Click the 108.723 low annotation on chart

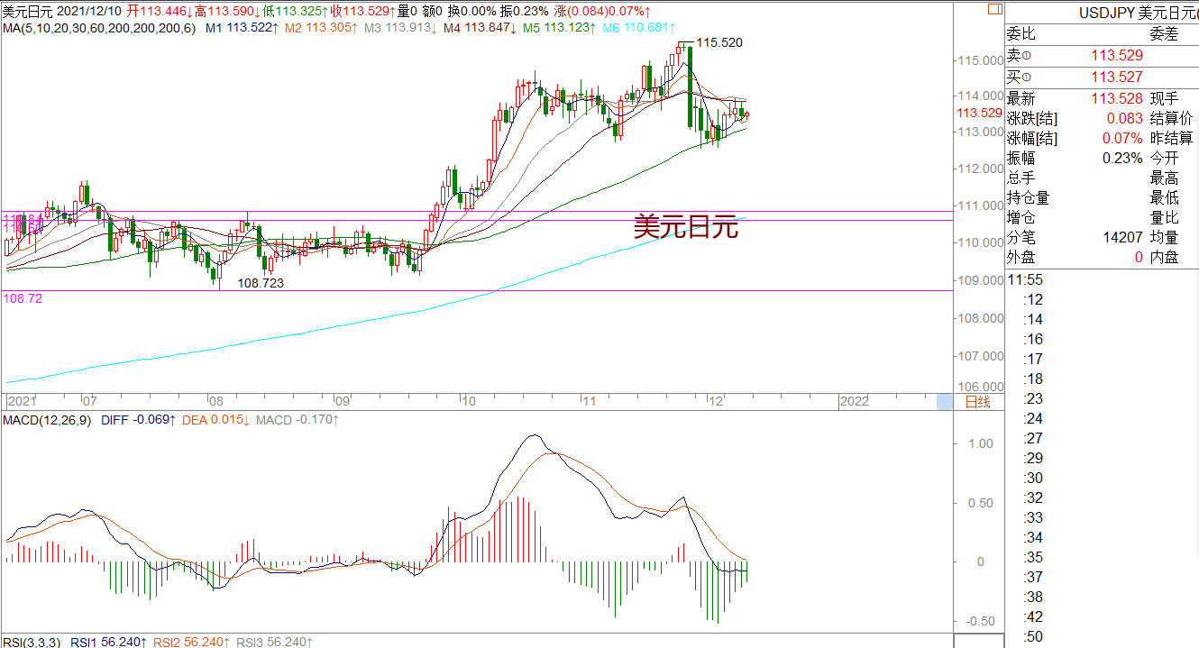tap(261, 282)
